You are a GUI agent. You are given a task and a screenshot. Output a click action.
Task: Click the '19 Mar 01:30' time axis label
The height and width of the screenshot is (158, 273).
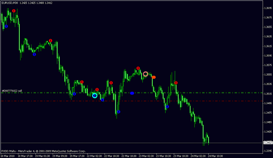[x=42, y=156]
